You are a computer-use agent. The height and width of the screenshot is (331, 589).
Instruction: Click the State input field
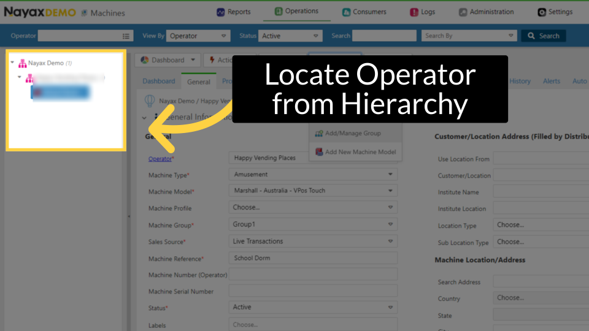point(541,315)
